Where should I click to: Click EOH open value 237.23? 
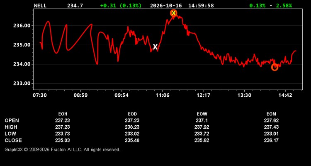(x=63, y=120)
